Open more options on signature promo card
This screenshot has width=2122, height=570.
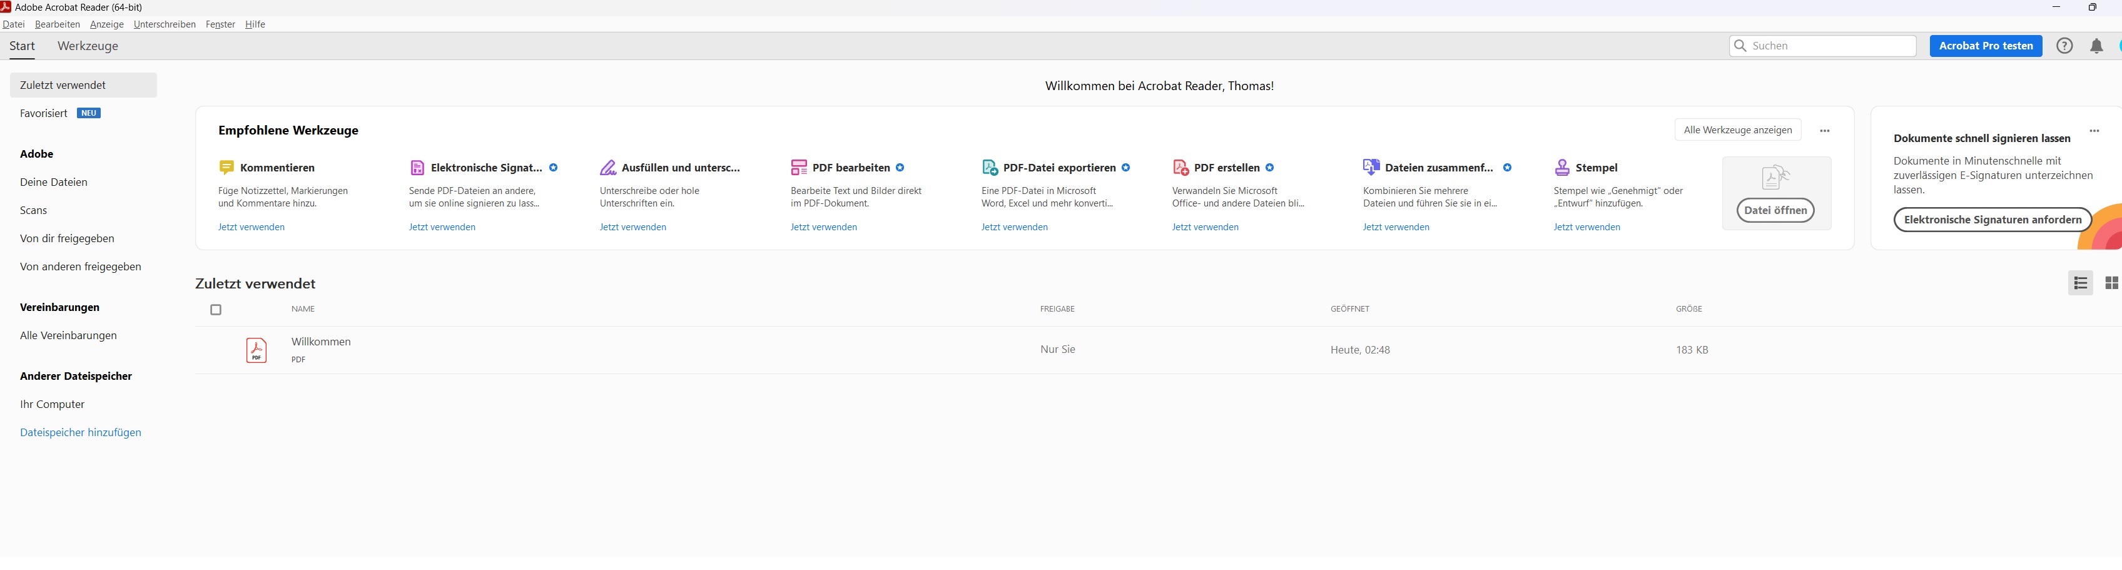click(x=2094, y=131)
